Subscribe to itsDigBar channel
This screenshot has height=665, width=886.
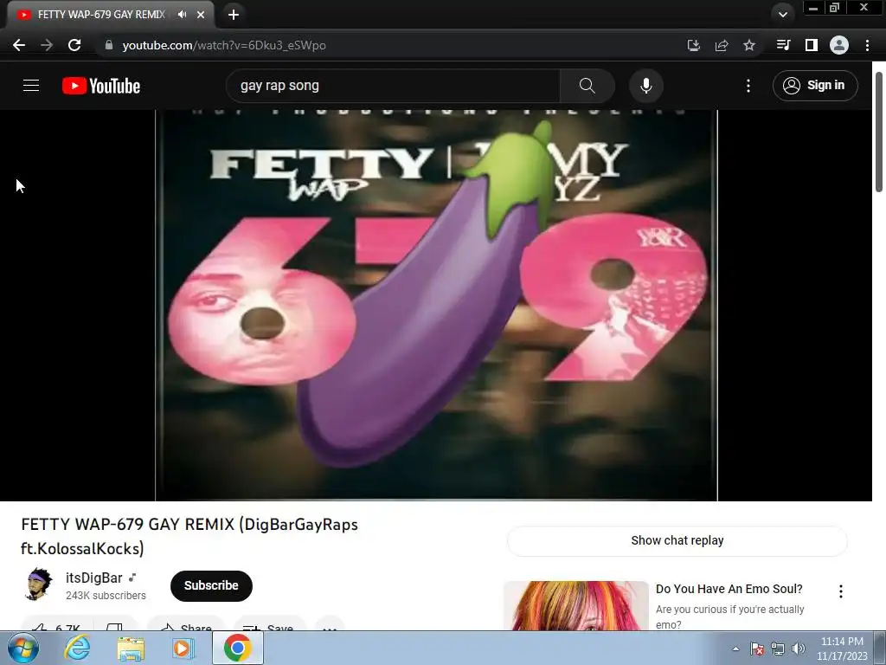click(x=211, y=586)
